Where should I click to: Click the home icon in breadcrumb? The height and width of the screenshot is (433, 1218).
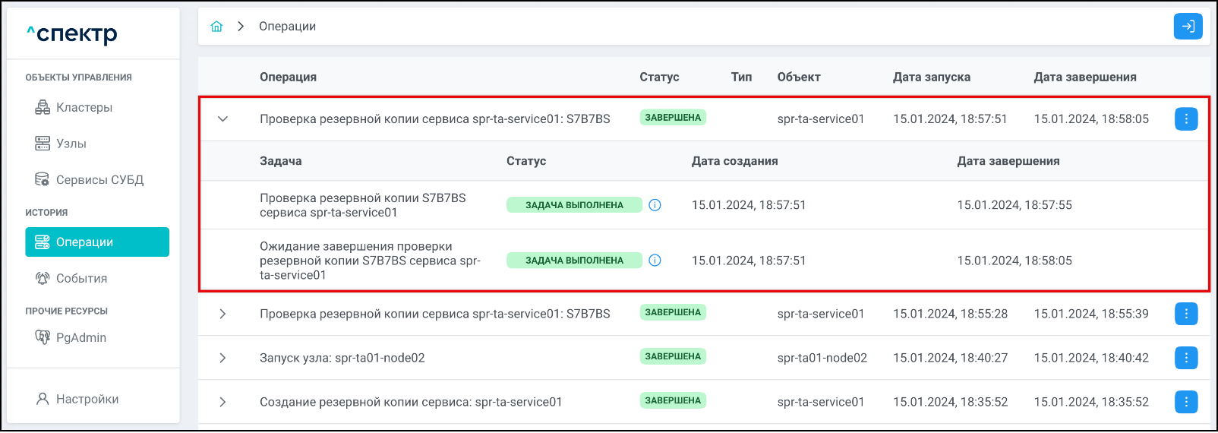click(216, 27)
